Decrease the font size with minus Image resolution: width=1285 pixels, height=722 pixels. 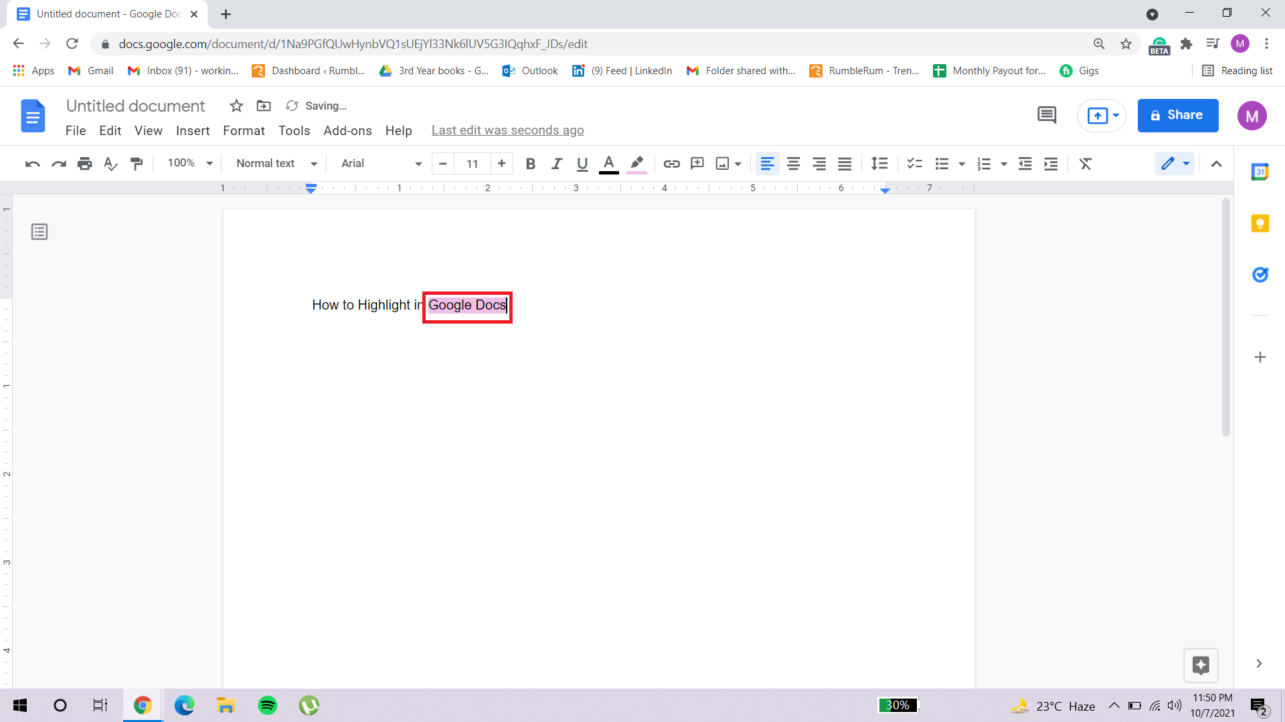[x=442, y=164]
